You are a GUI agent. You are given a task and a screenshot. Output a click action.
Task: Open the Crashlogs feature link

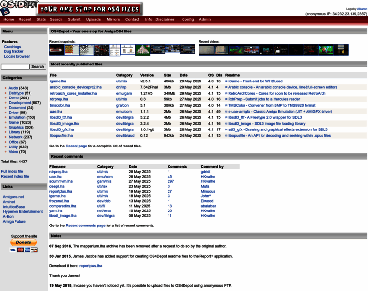[13, 47]
